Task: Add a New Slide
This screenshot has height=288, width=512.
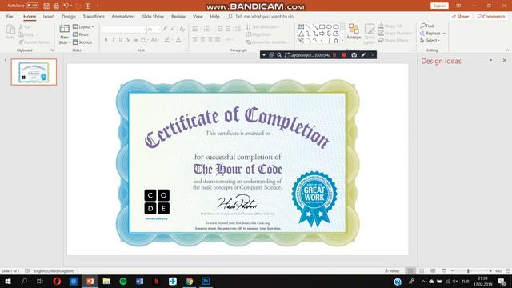Action: point(64,34)
